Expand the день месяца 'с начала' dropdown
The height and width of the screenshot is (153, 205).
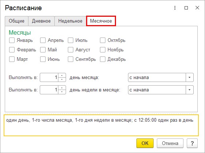click(x=189, y=78)
